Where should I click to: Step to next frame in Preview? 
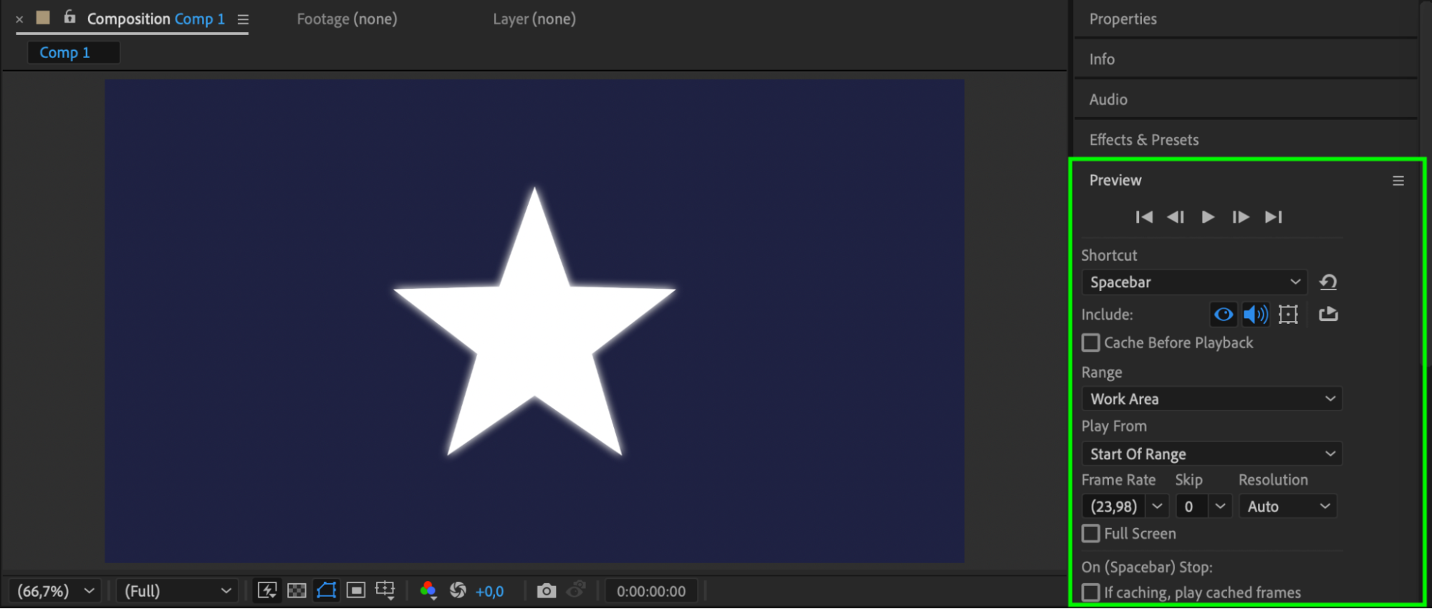click(1241, 217)
